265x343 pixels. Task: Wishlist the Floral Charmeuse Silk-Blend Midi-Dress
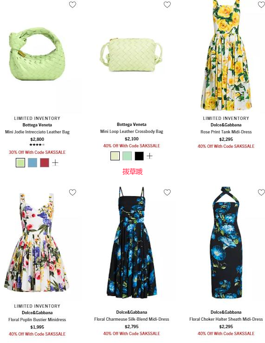click(167, 192)
